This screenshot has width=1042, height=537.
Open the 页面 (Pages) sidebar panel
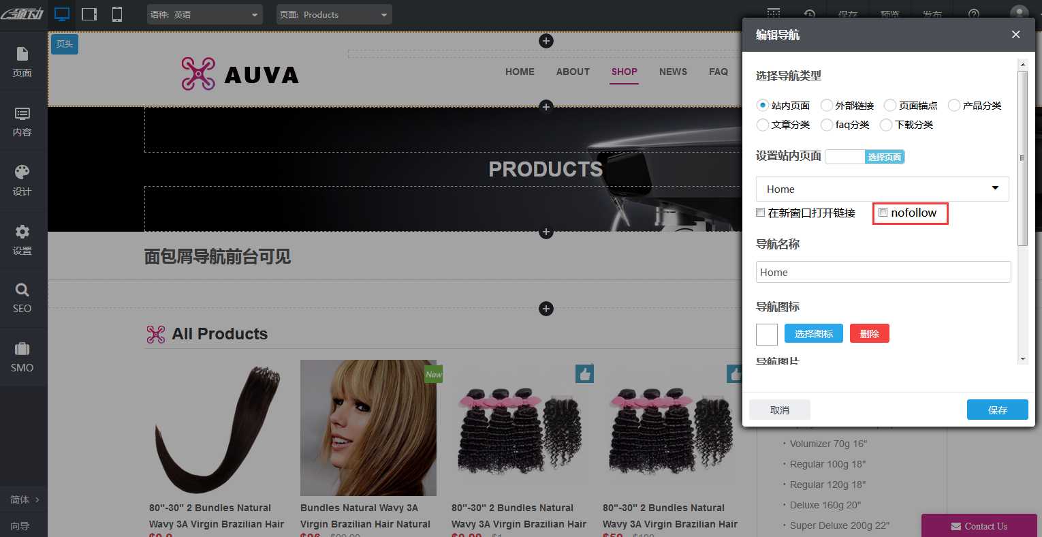pos(22,61)
